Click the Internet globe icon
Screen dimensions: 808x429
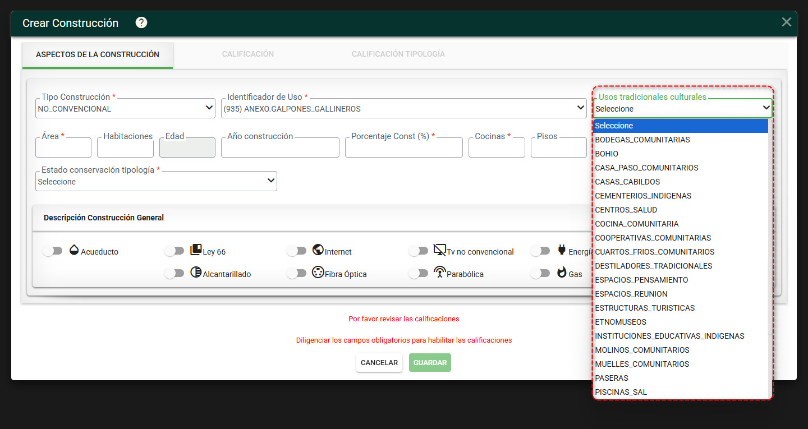pyautogui.click(x=318, y=250)
